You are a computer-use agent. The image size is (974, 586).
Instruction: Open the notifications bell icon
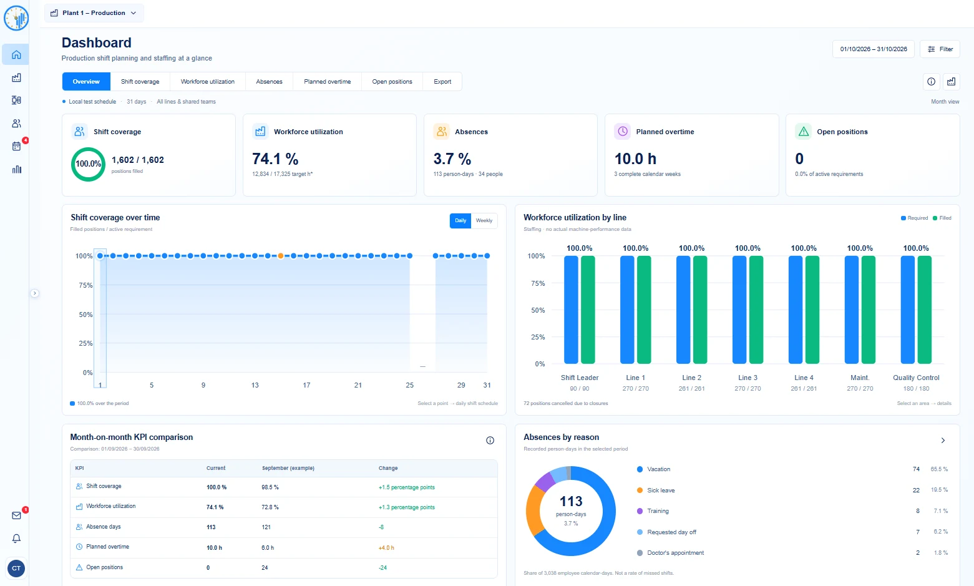point(16,539)
